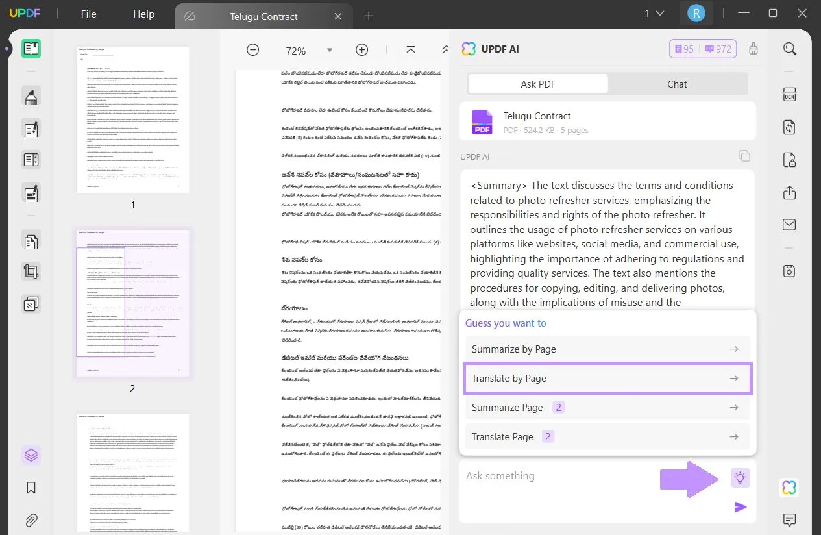Click the Summarize by Page option
The height and width of the screenshot is (535, 821).
(607, 349)
